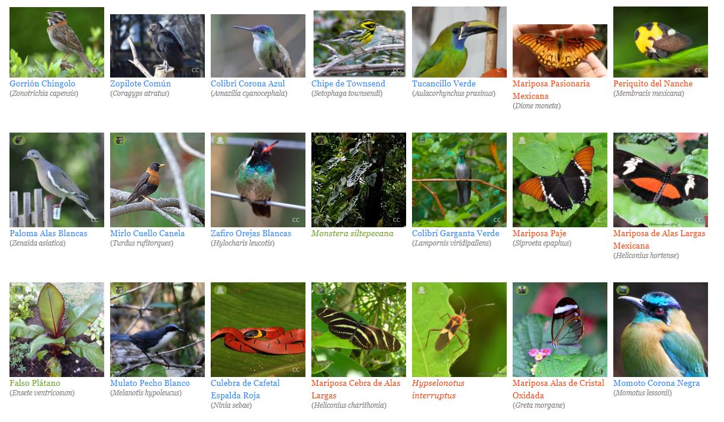Click observer avatar badge on Hypselonotus interruptus photo
This screenshot has width=724, height=422.
coord(421,291)
